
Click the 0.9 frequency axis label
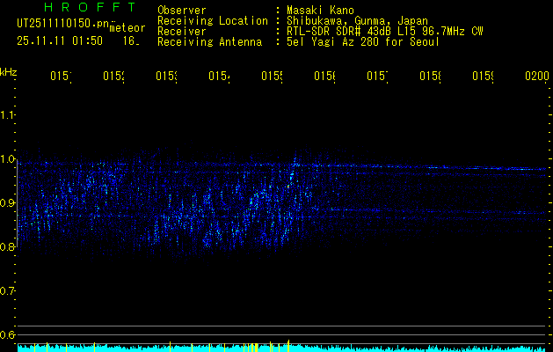point(8,203)
